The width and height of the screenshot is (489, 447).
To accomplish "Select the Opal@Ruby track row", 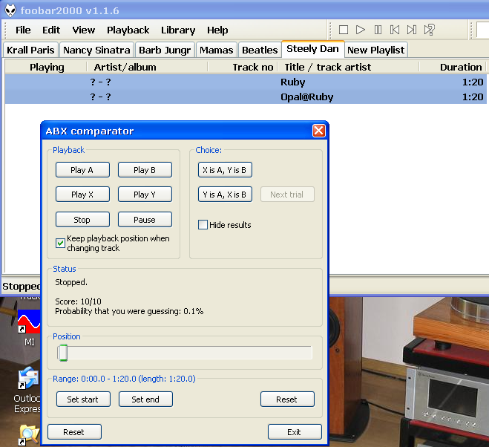I will click(x=246, y=97).
